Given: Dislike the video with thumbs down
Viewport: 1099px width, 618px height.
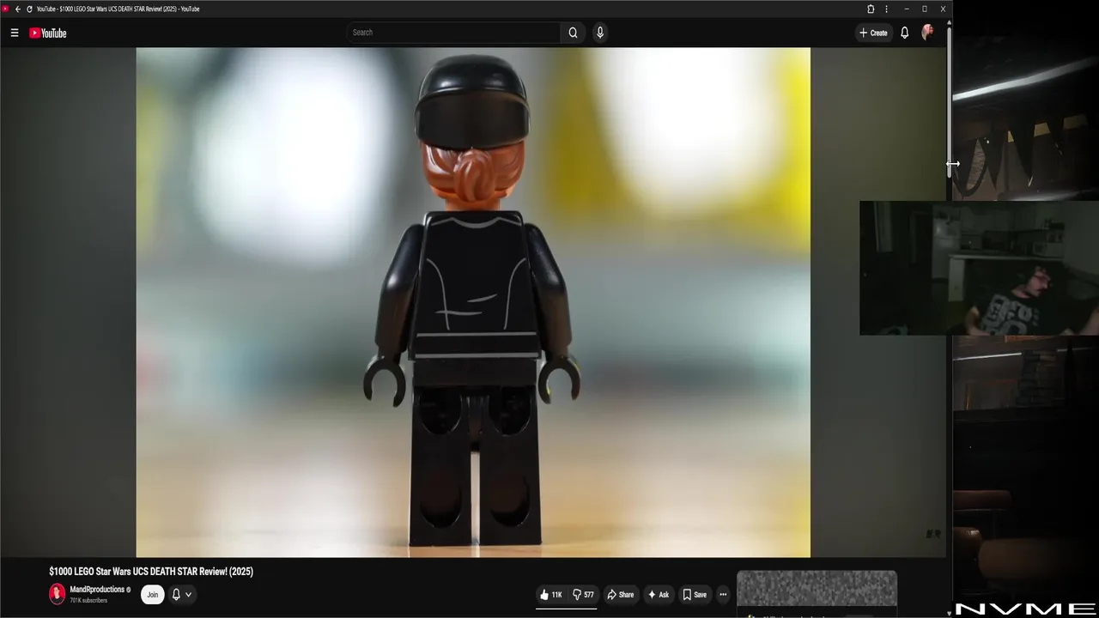Looking at the screenshot, I should coord(583,594).
